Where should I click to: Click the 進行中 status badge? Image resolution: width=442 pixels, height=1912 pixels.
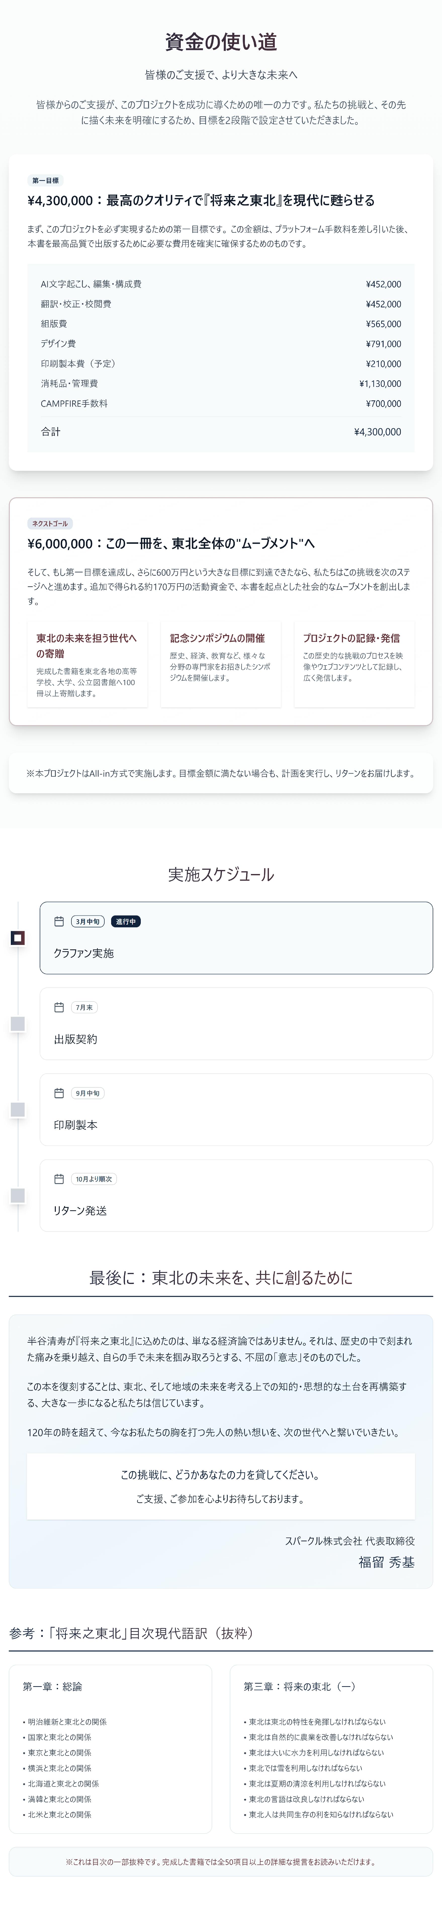pos(125,921)
